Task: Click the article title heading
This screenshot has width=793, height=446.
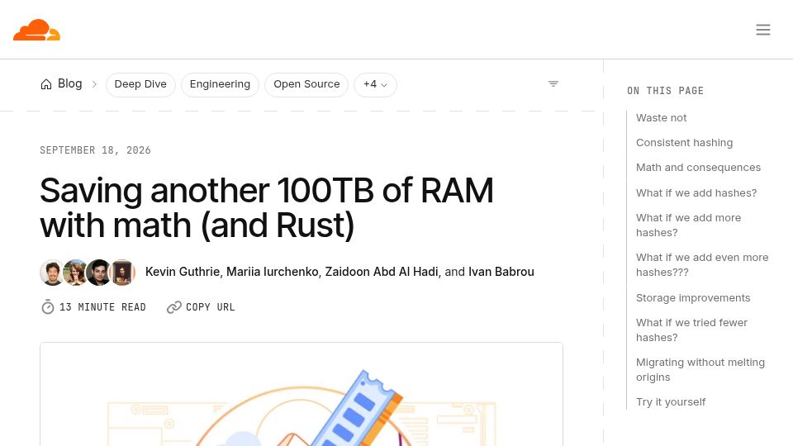Action: tap(267, 208)
